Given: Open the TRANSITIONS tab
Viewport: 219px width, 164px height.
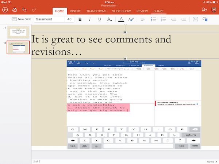Looking at the screenshot, I should 96,11.
